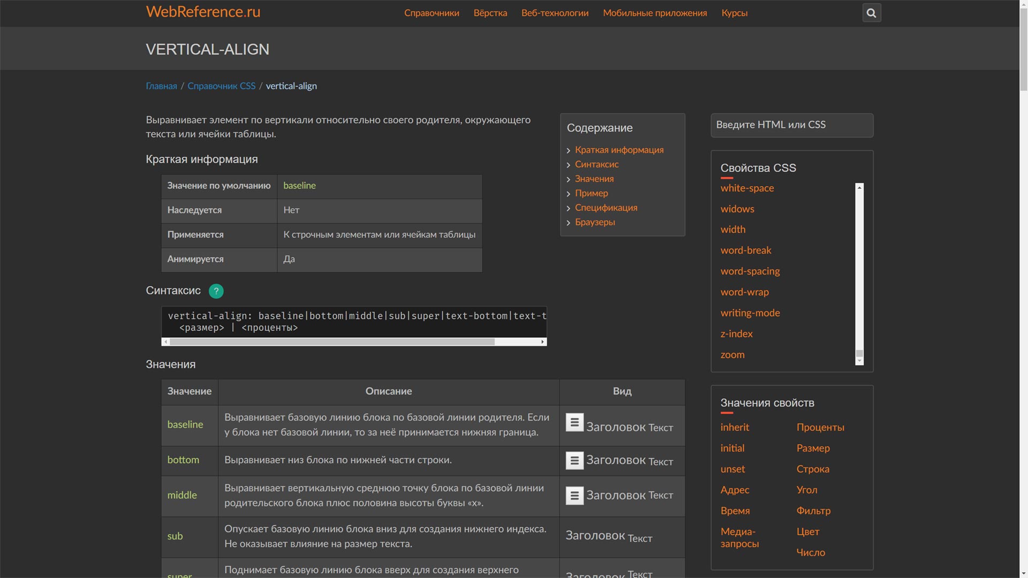Screen dimensions: 1028x578
Task: Open the z-index property link
Action: 737,334
